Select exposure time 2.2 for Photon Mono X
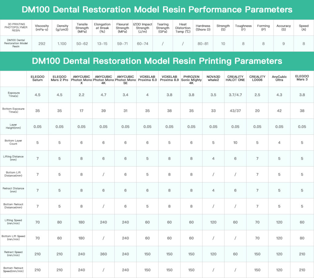 82,95
